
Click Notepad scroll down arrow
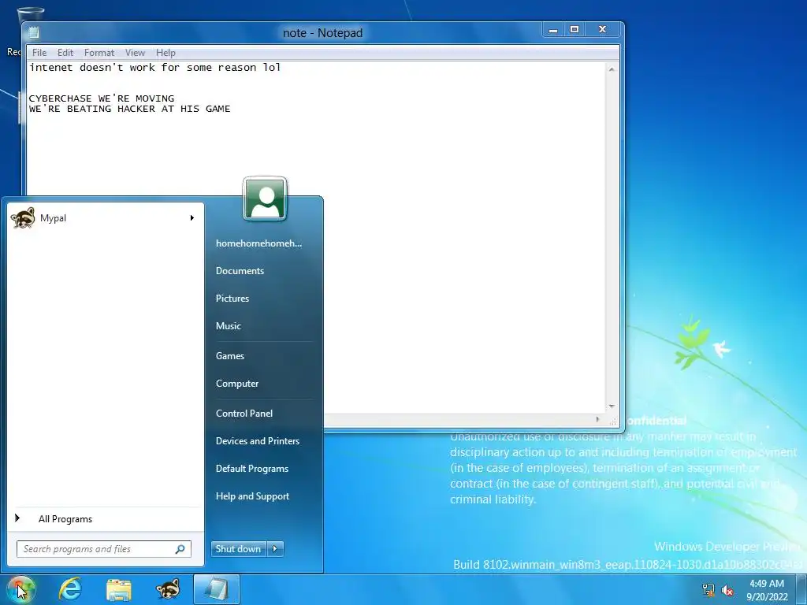coord(612,406)
